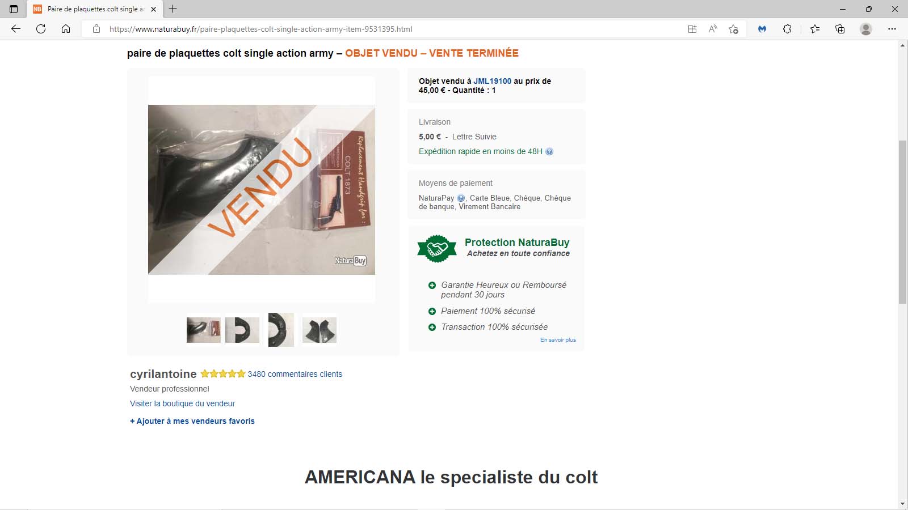Refresh the page with reload icon
The height and width of the screenshot is (510, 908).
point(41,29)
